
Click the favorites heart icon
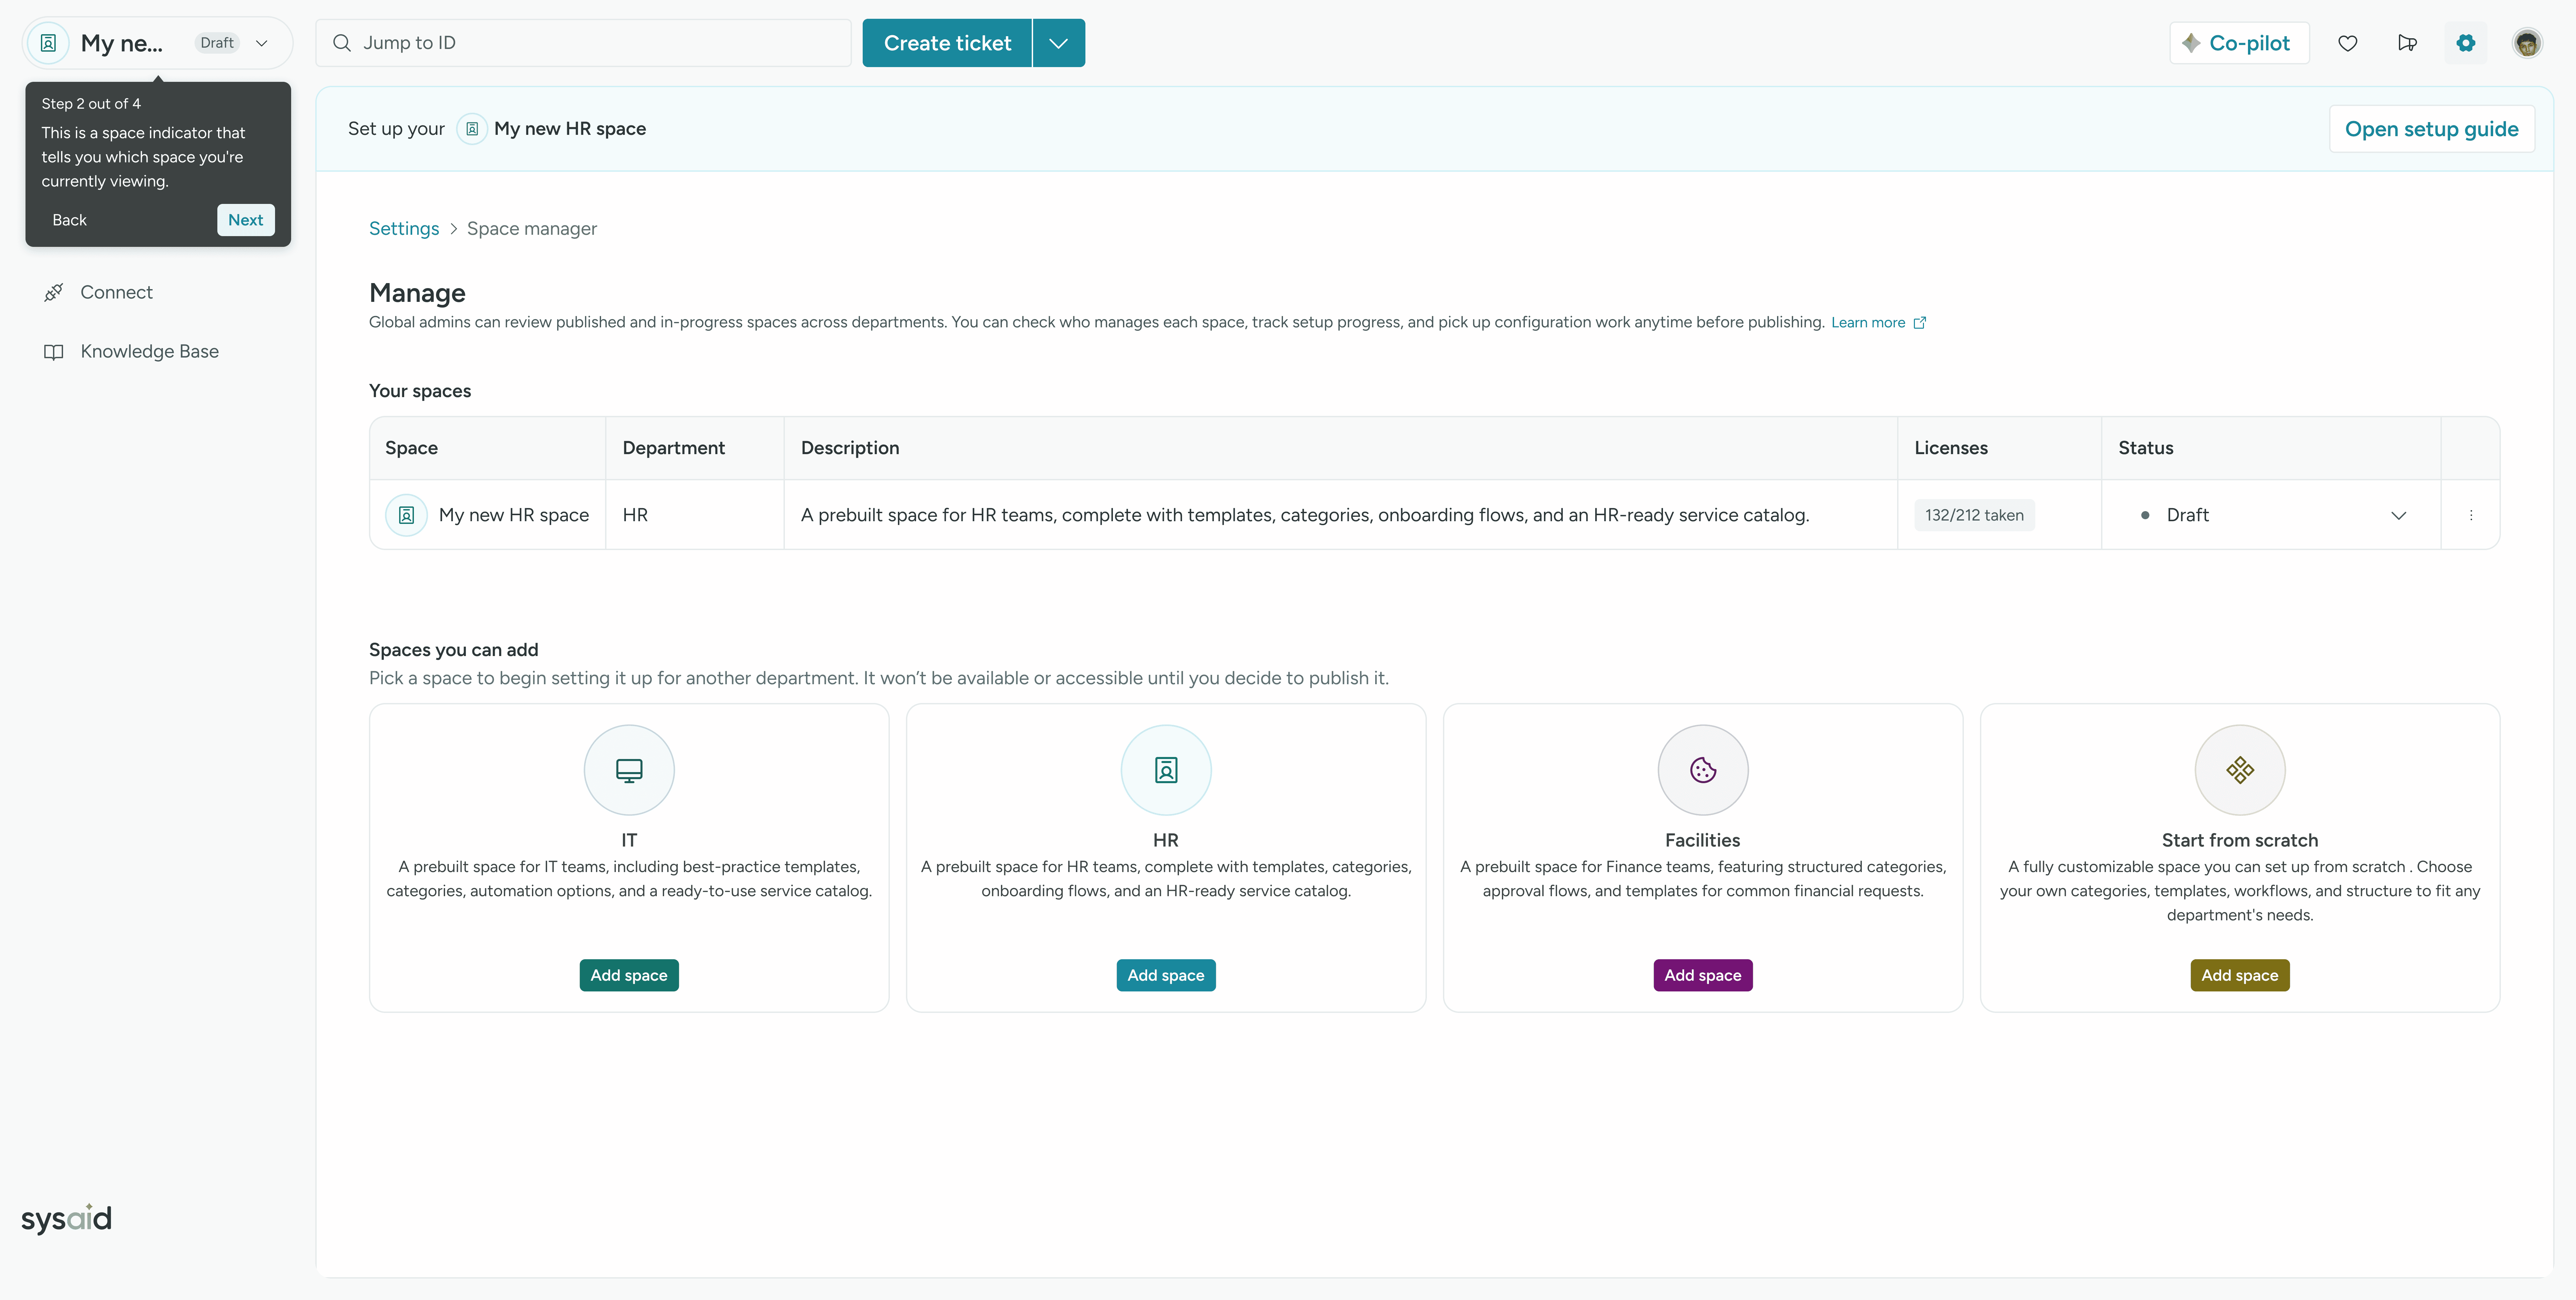coord(2347,43)
